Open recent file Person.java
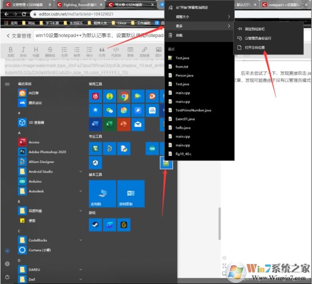The height and width of the screenshot is (284, 313). tap(199, 75)
